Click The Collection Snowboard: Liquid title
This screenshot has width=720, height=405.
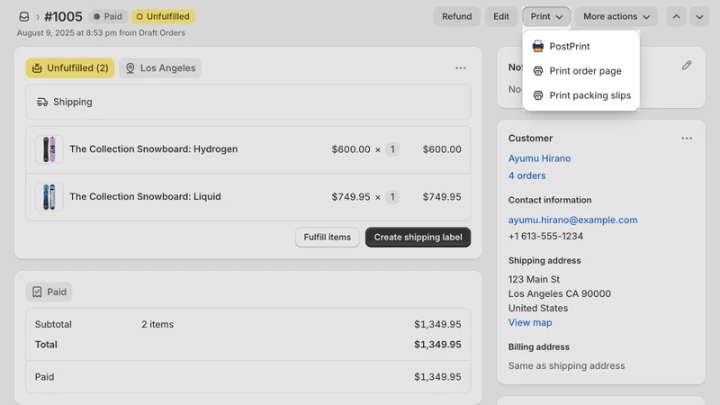(x=145, y=196)
